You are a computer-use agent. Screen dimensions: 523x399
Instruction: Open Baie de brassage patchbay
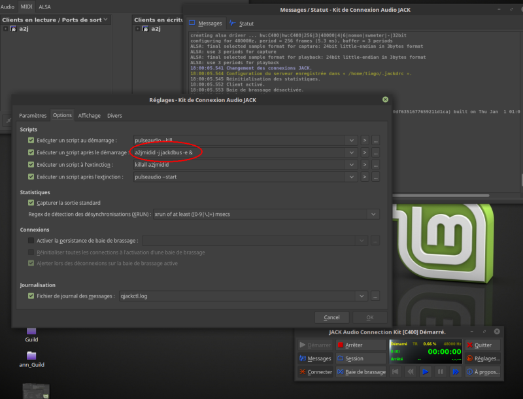(x=361, y=372)
